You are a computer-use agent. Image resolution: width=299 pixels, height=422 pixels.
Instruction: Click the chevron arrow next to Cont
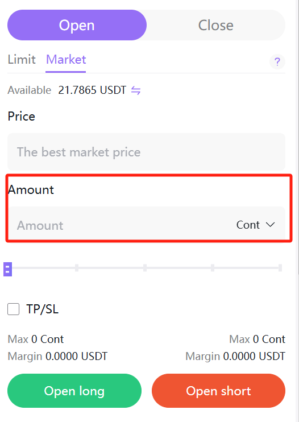(270, 225)
